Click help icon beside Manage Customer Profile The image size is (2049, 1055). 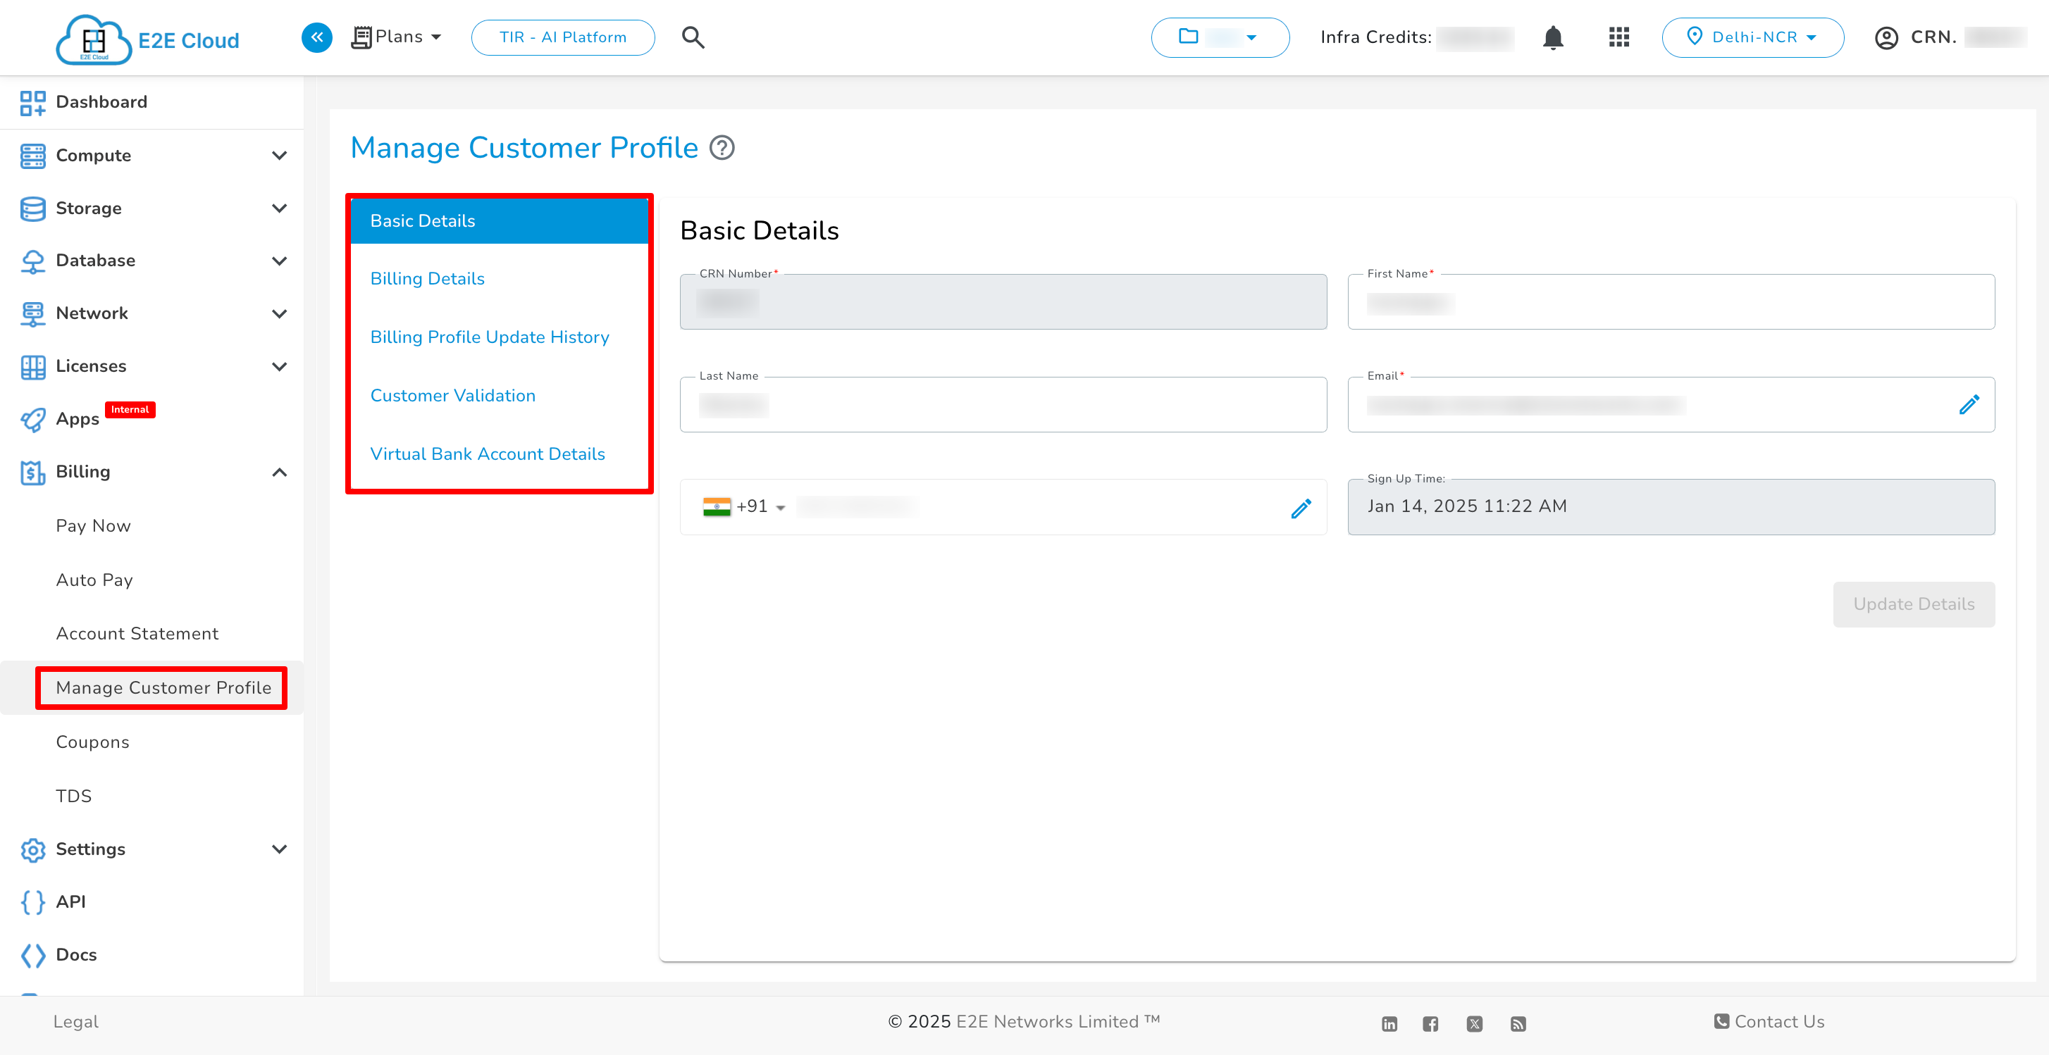point(722,148)
